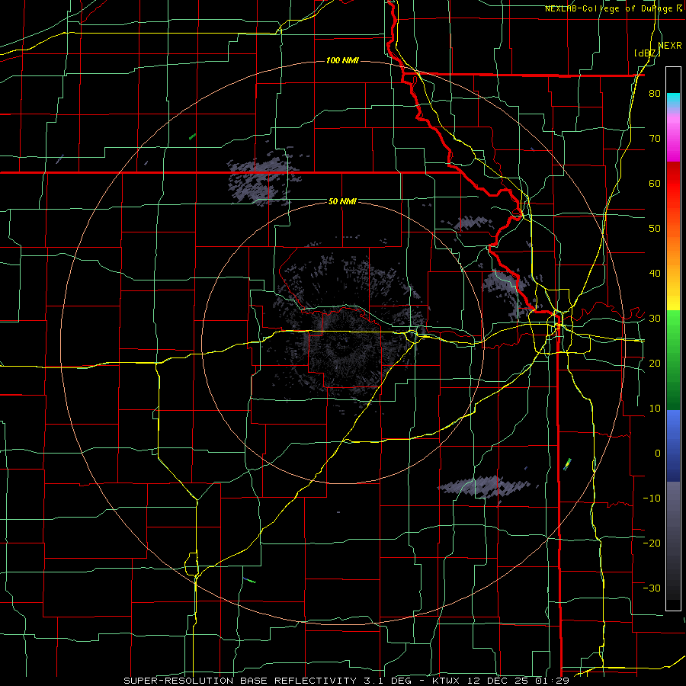Click the -10 dBZ scale value
This screenshot has height=686, width=686.
652,498
